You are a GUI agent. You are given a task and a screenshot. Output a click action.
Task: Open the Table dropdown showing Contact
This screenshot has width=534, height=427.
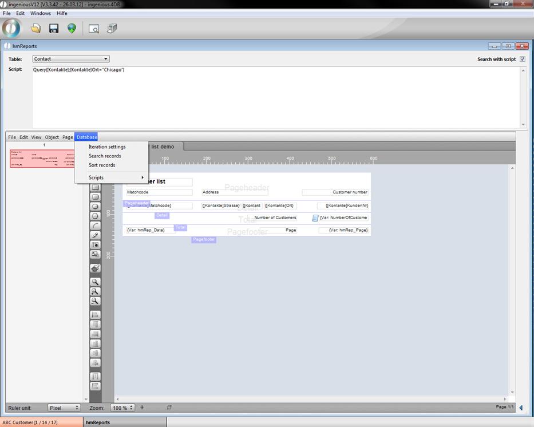point(70,59)
